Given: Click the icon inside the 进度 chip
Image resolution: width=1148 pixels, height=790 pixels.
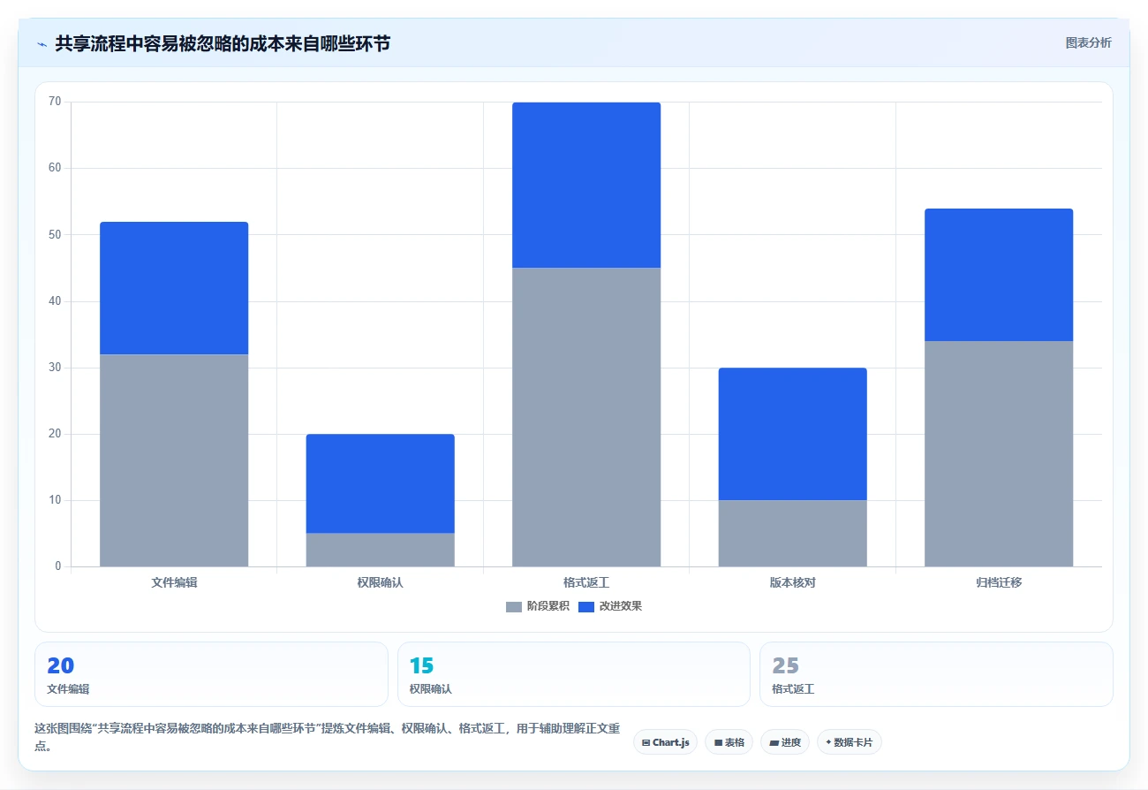Looking at the screenshot, I should [x=774, y=742].
